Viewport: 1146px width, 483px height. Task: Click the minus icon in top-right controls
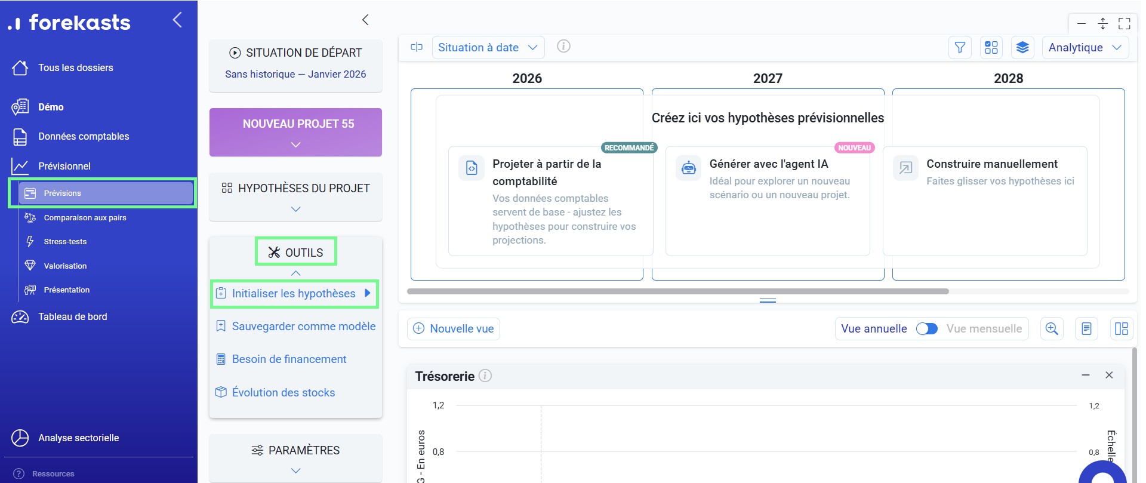click(1082, 24)
